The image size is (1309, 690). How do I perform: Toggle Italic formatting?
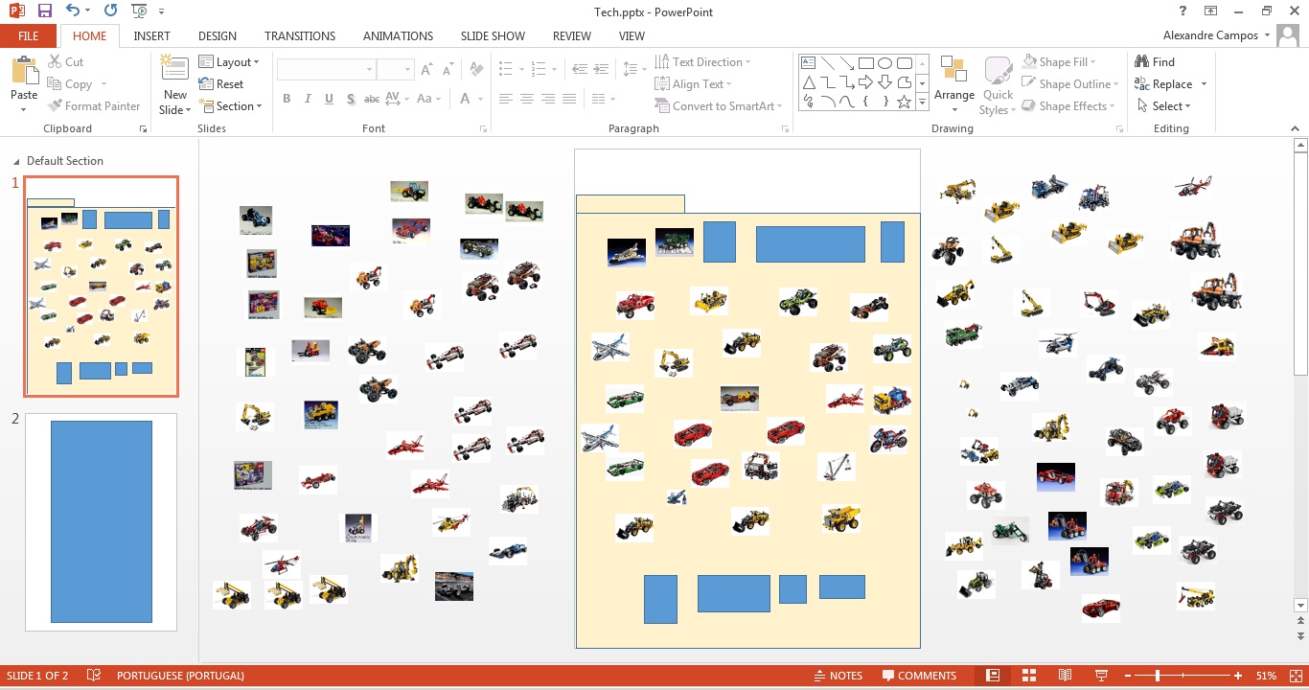click(x=308, y=99)
